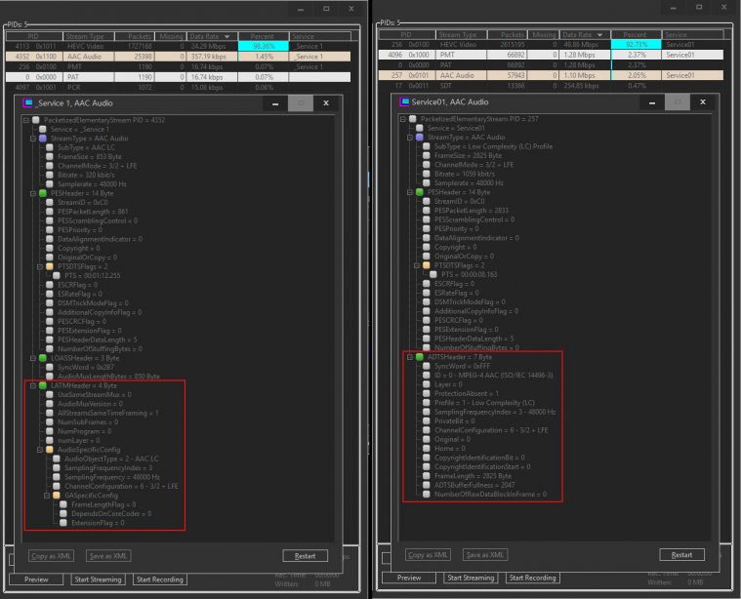
Task: Select the 0x1011 HEVC Video row in left window
Action: tap(178, 46)
